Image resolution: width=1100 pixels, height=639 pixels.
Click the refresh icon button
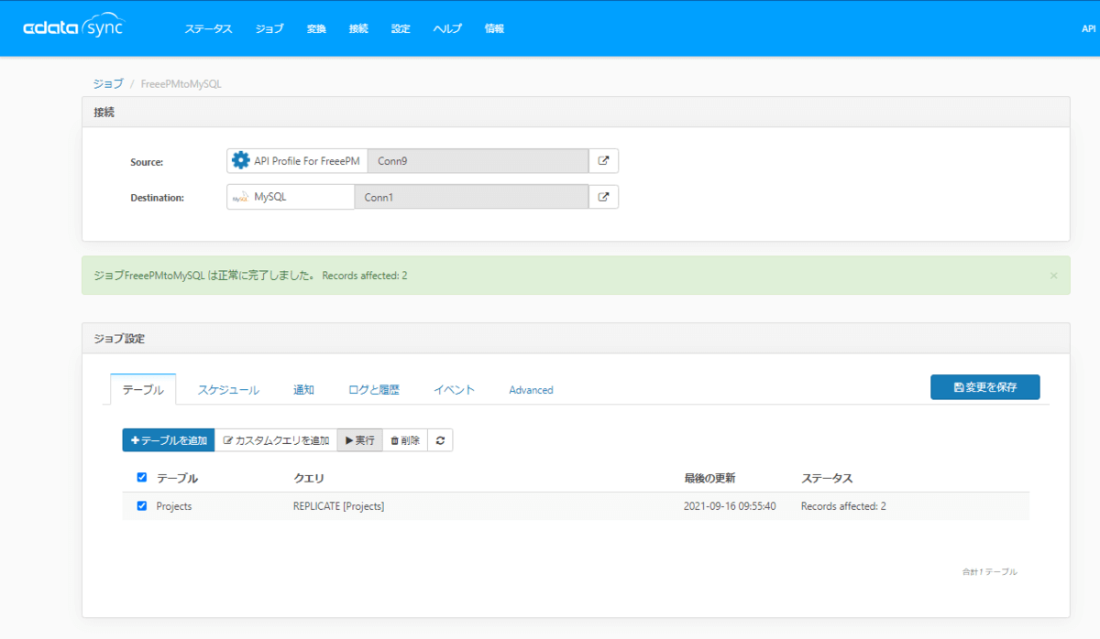[x=440, y=440]
